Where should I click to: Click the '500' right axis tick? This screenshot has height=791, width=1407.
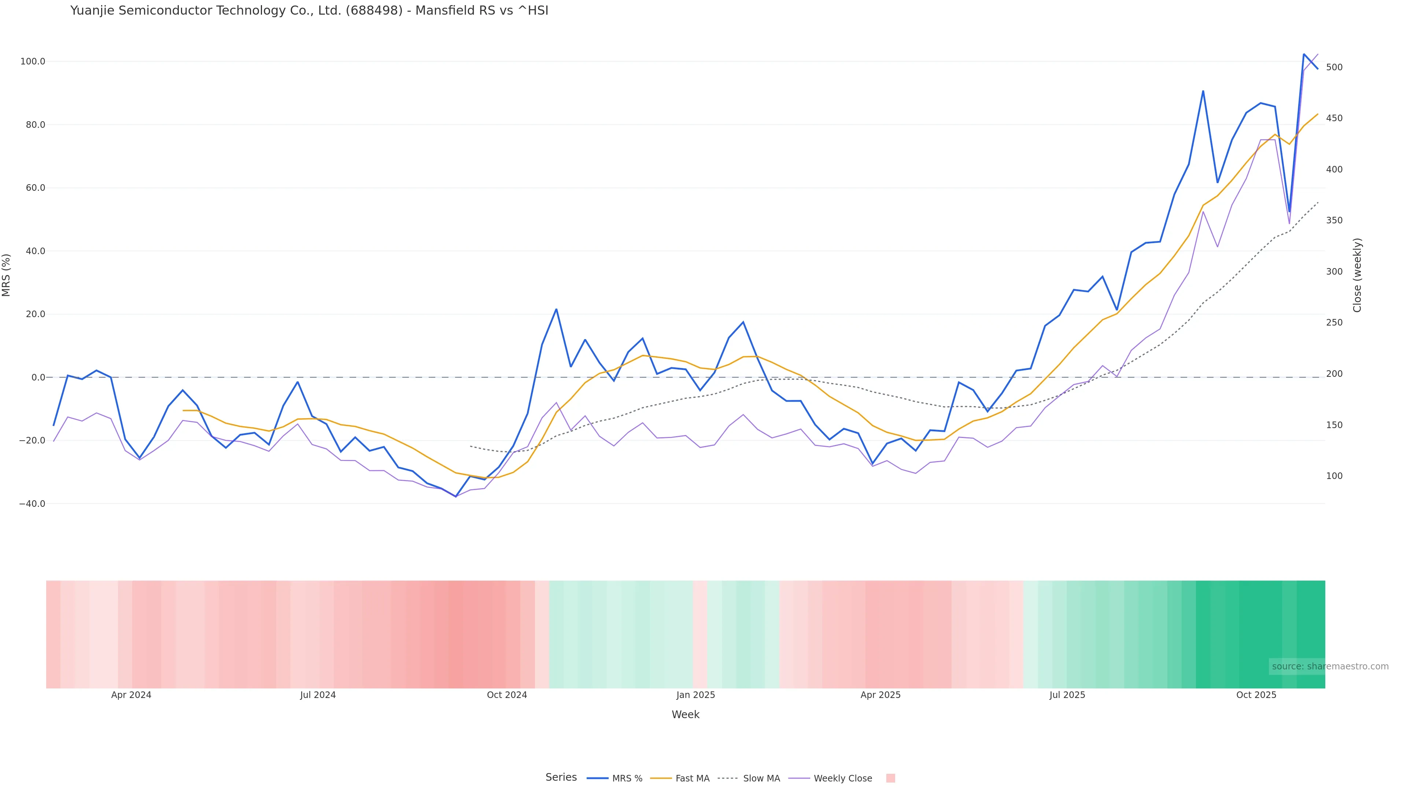pyautogui.click(x=1334, y=67)
